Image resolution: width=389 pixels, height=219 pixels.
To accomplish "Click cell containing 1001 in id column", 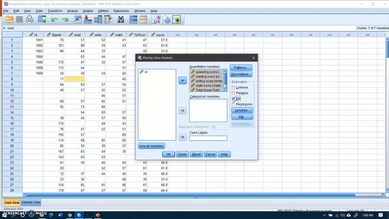I will click(x=33, y=40).
